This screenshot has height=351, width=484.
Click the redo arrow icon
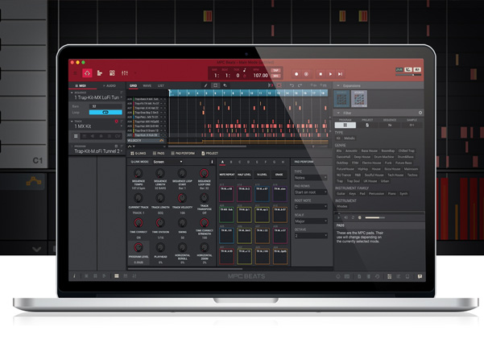click(300, 85)
